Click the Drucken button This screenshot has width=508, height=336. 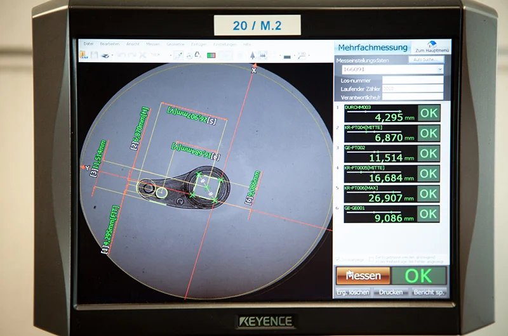[391, 292]
